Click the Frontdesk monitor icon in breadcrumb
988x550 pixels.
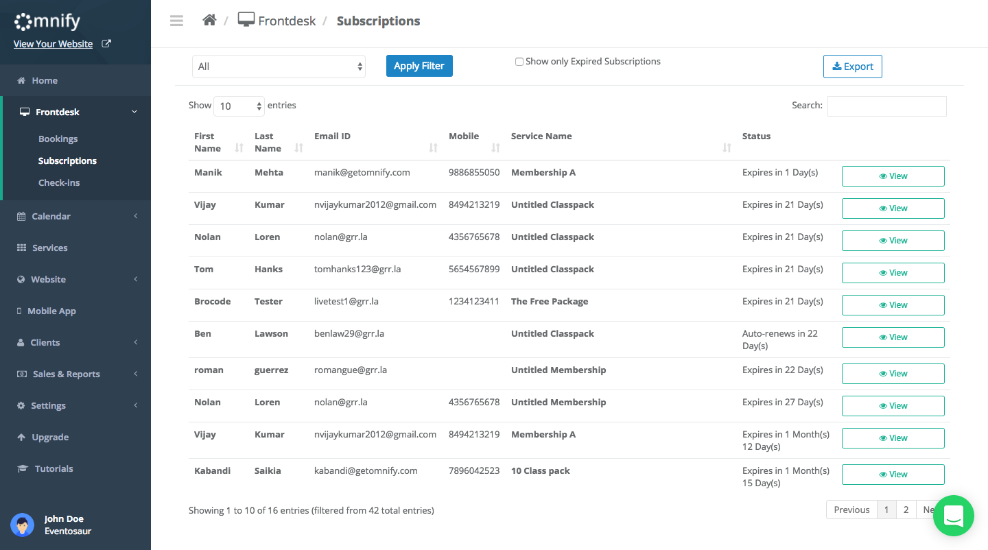coord(246,20)
